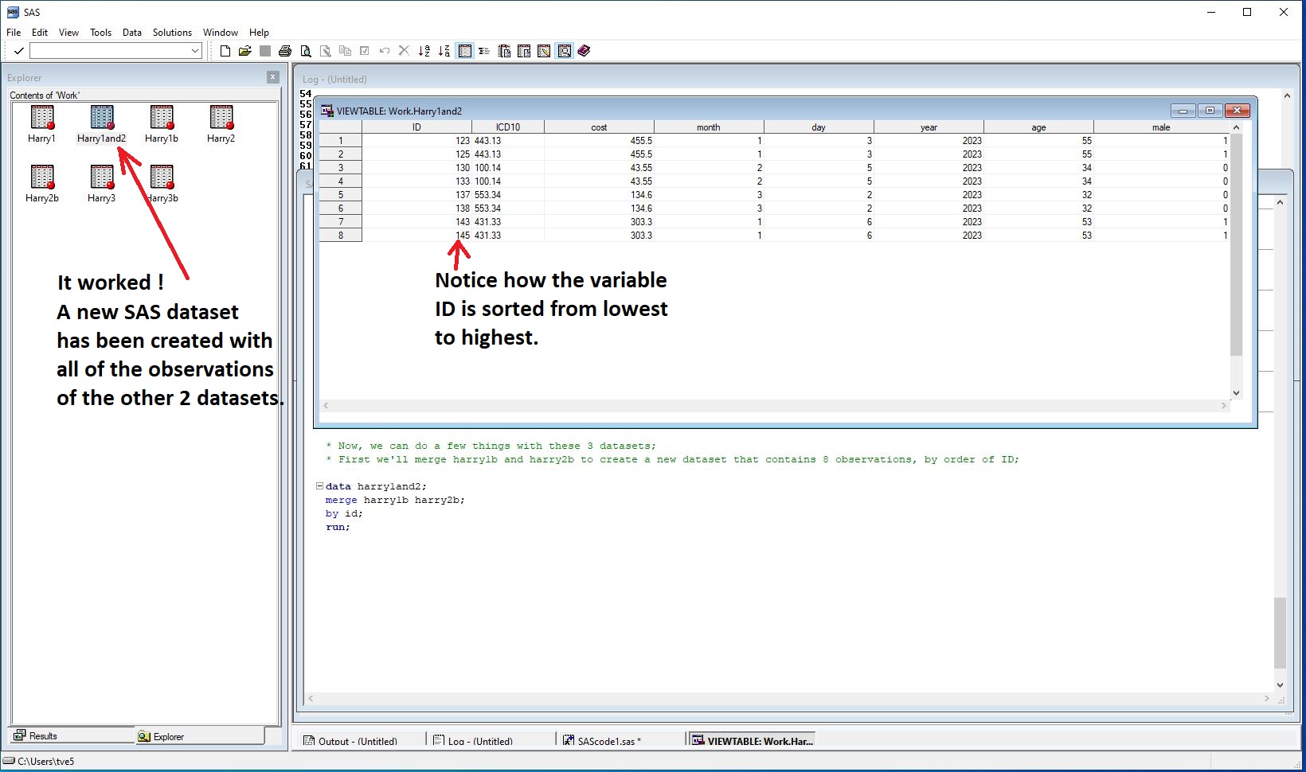Viewport: 1306px width, 772px height.
Task: Open the Solutions menu
Action: click(x=172, y=33)
